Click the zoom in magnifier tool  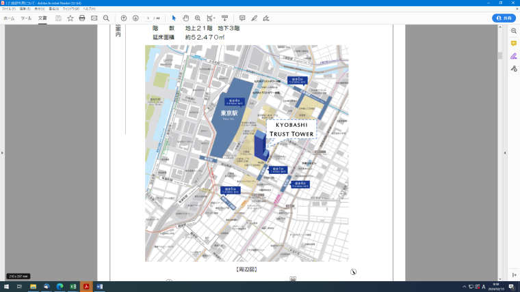(198, 18)
